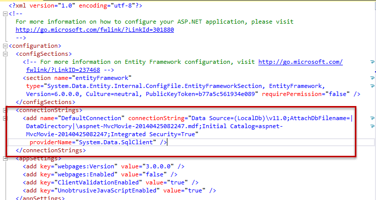This screenshot has width=376, height=200.
Task: Collapse the connectionStrings element outline
Action: (x=5, y=111)
